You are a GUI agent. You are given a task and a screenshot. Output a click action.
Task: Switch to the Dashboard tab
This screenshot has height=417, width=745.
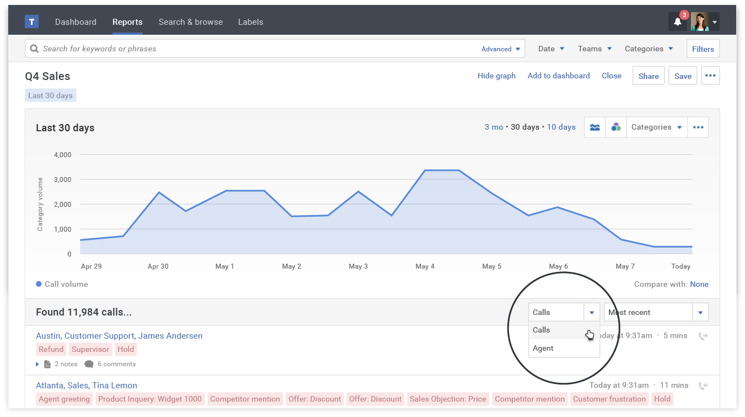pyautogui.click(x=76, y=22)
